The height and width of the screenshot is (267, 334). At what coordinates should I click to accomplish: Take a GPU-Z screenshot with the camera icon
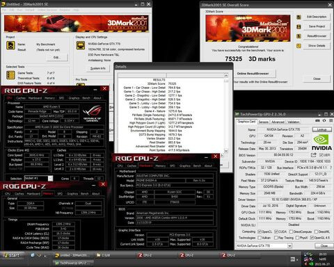[318, 120]
